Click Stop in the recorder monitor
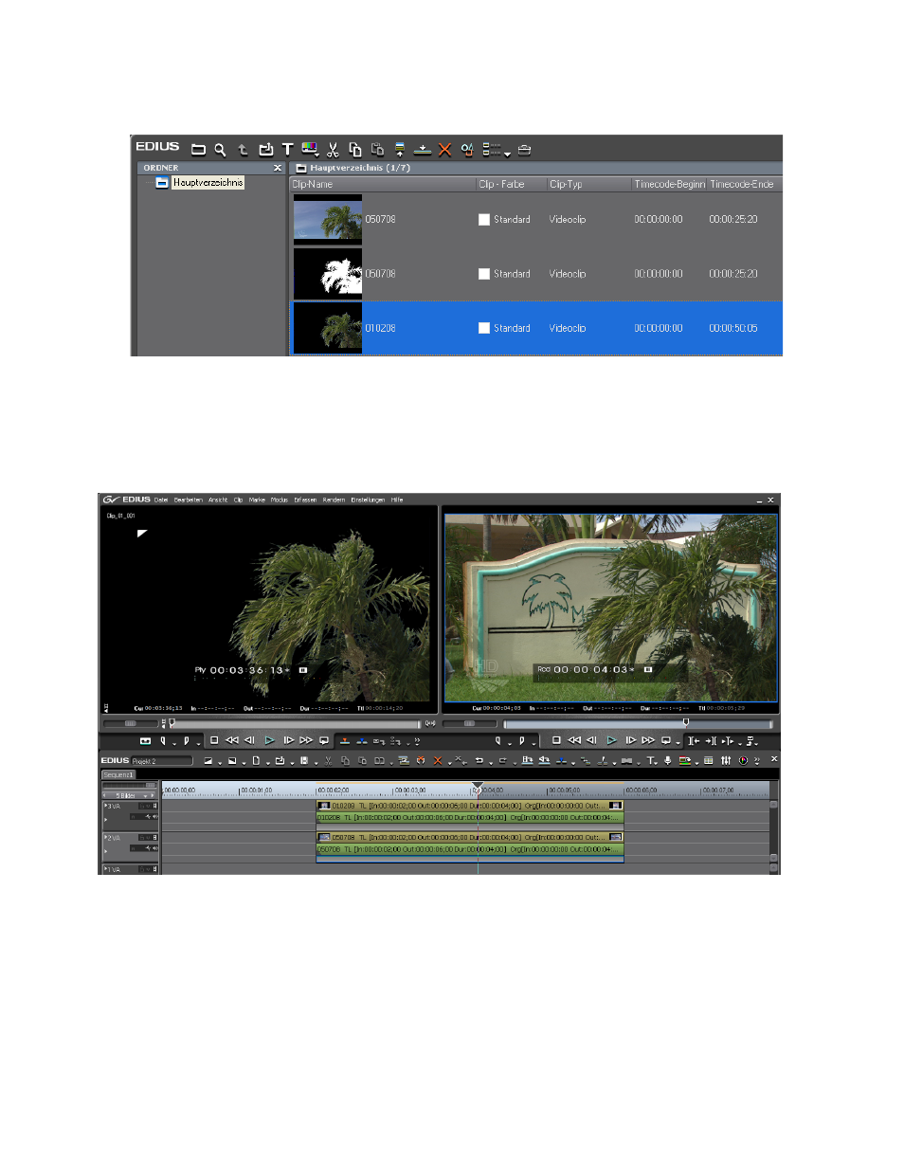The height and width of the screenshot is (1163, 904). point(557,739)
